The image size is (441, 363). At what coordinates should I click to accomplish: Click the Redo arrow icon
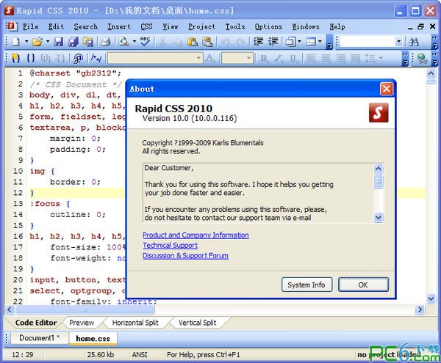pos(241,42)
